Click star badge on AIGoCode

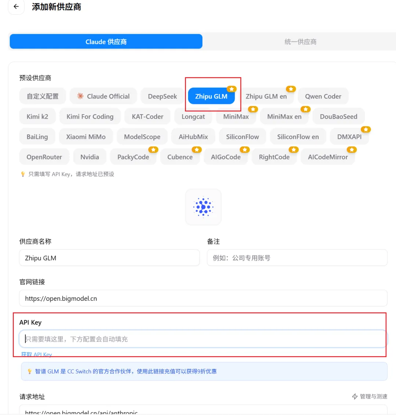coord(245,150)
